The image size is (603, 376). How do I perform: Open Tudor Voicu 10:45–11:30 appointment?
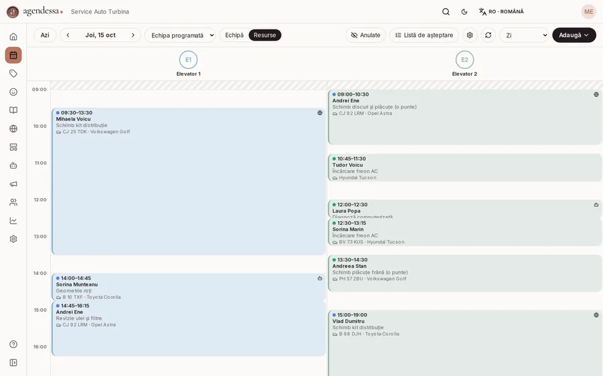(464, 167)
